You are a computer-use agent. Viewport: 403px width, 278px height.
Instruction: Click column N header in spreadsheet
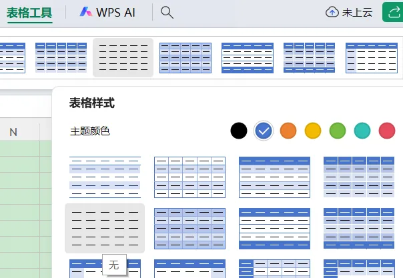coord(13,132)
